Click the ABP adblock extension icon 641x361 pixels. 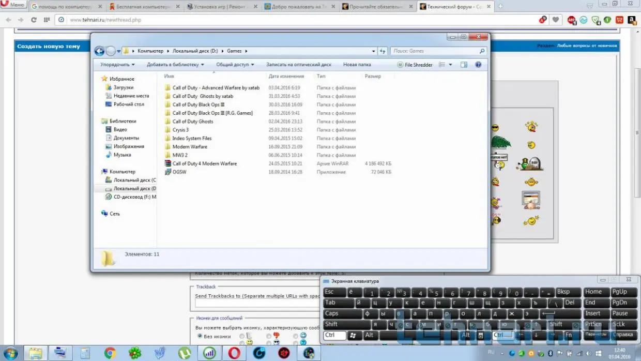pyautogui.click(x=572, y=20)
